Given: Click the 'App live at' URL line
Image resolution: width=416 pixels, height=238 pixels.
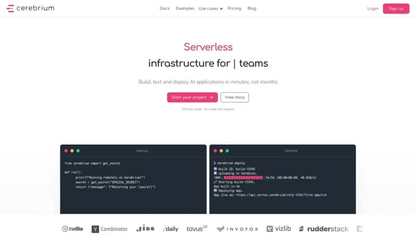Looking at the screenshot, I should pos(270,195).
